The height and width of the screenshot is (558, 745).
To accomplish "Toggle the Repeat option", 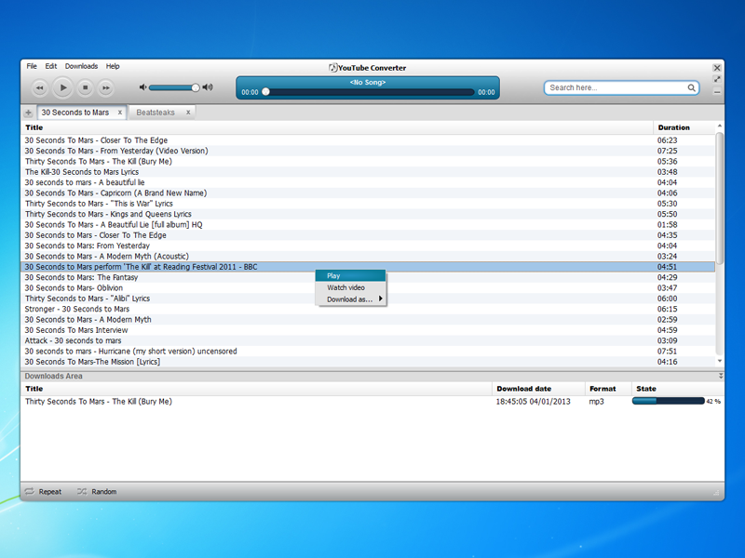I will pos(43,492).
